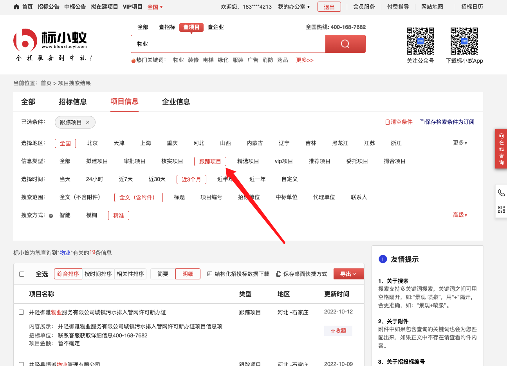Open the 导出 export dropdown

coord(348,274)
